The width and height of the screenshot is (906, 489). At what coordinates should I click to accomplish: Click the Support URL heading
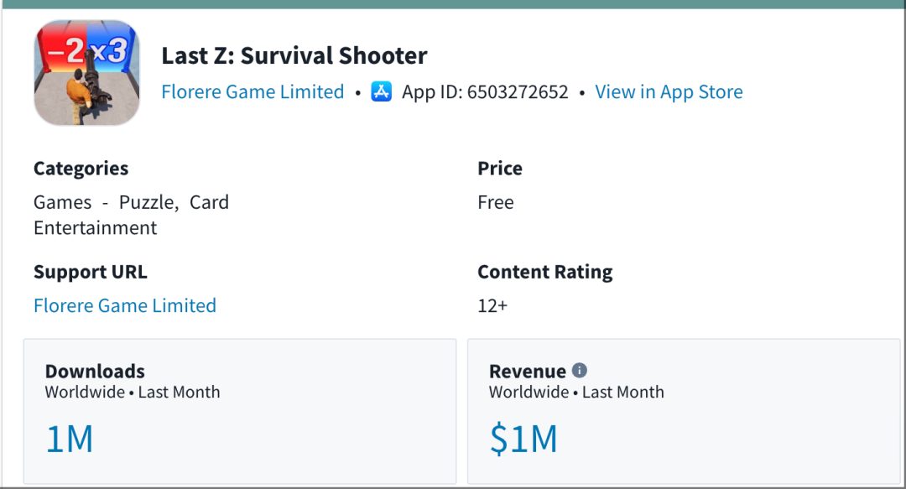[90, 272]
